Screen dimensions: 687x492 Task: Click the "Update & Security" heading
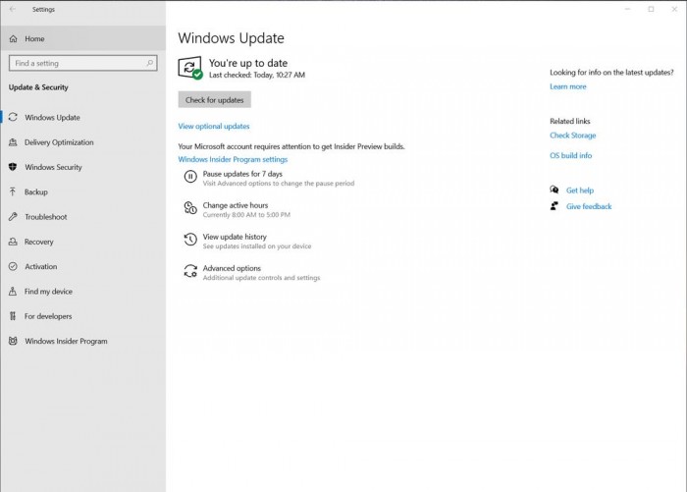pyautogui.click(x=38, y=86)
